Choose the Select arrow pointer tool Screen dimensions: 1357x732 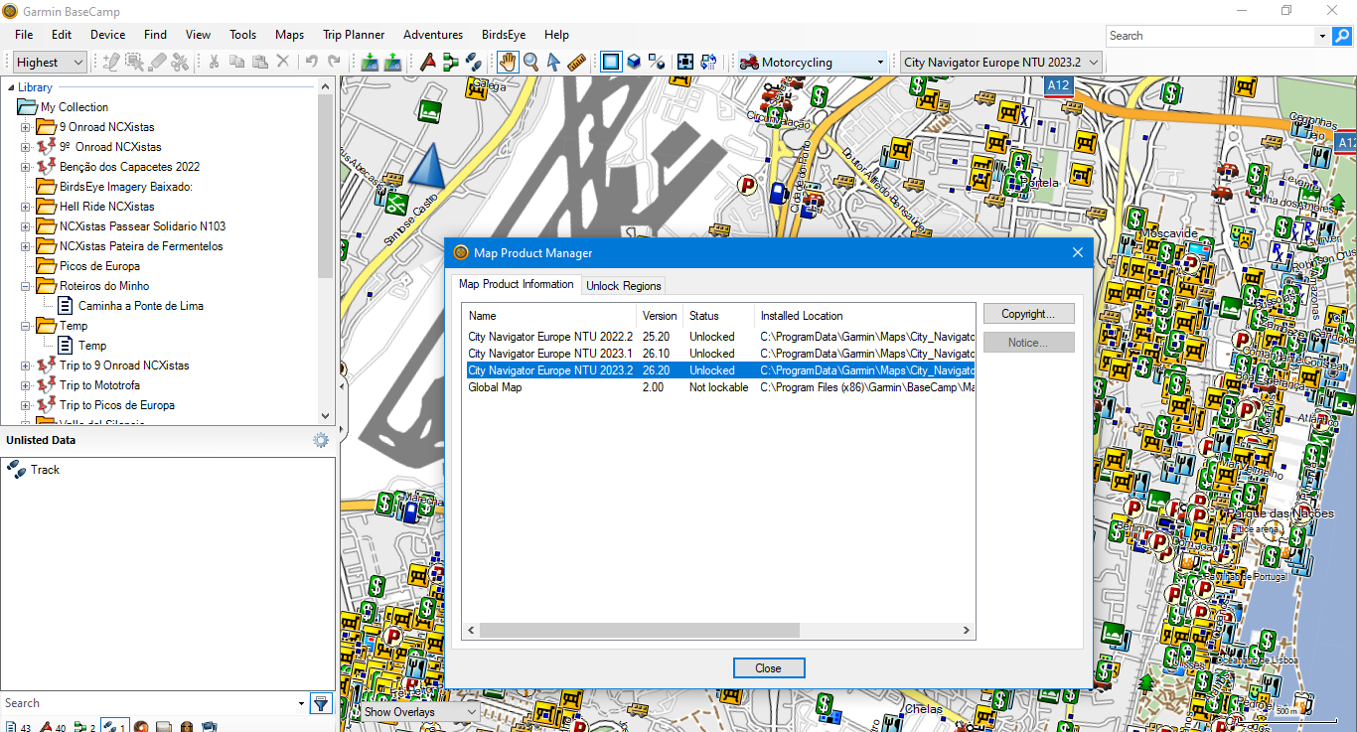pos(554,62)
